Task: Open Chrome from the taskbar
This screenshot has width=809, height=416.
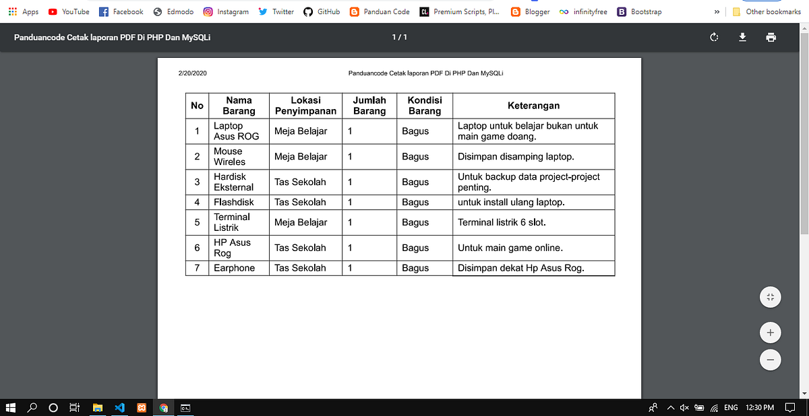Action: pos(162,407)
